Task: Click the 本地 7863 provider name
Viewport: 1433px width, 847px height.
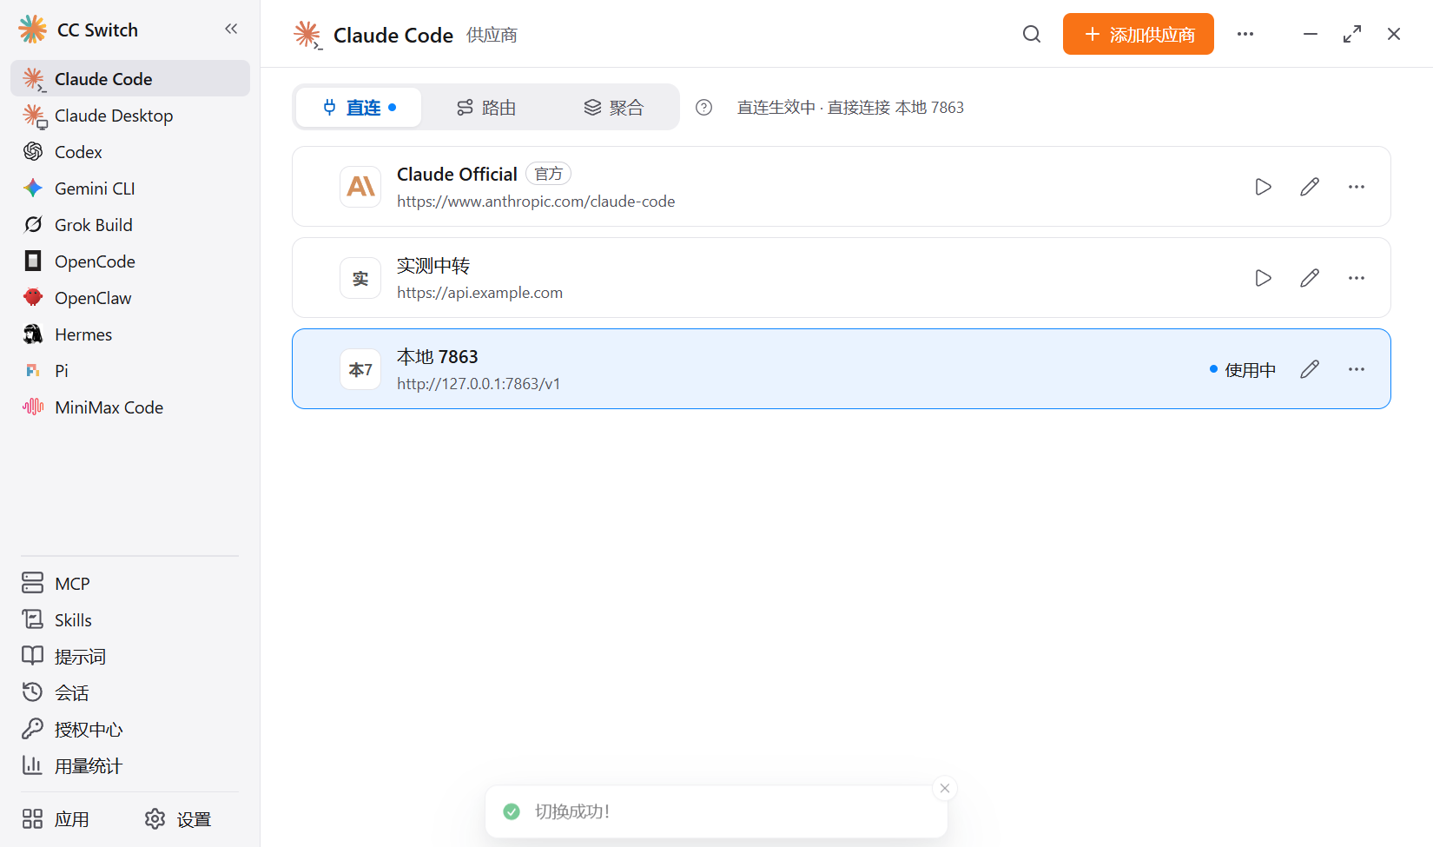Action: point(438,356)
